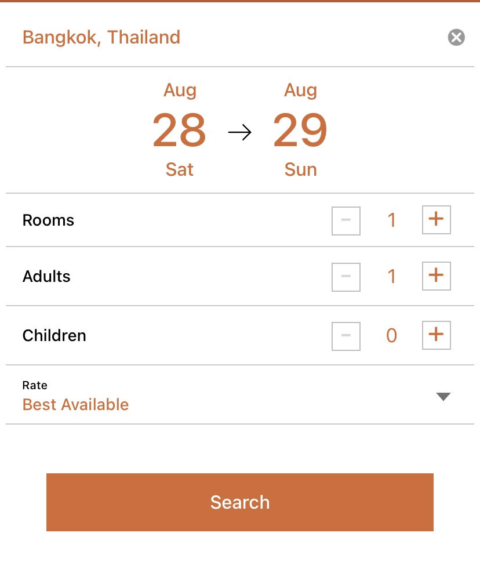This screenshot has height=587, width=480.
Task: Add a child to the booking
Action: pos(436,335)
